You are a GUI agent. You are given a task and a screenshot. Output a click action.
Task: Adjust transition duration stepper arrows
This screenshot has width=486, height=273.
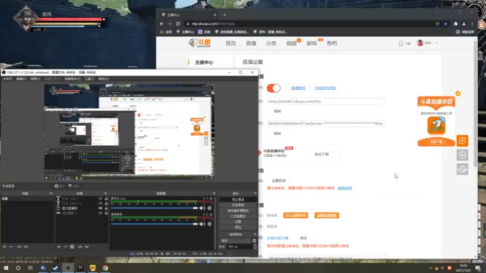(x=255, y=247)
